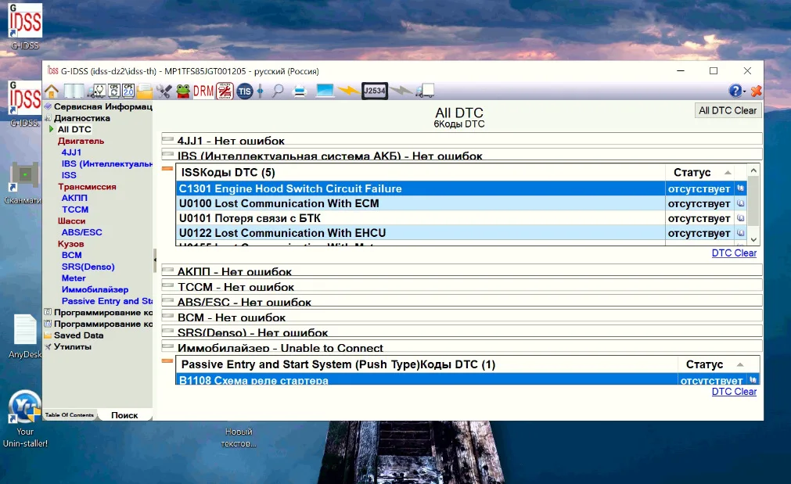Viewport: 791px width, 484px height.
Task: Open BCM under Кузов
Action: [72, 255]
